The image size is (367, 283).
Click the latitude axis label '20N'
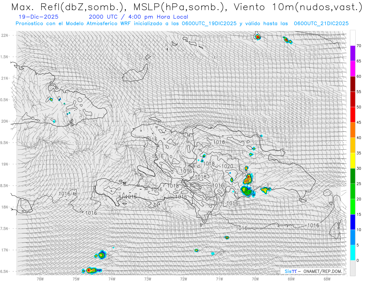[x=5, y=121]
